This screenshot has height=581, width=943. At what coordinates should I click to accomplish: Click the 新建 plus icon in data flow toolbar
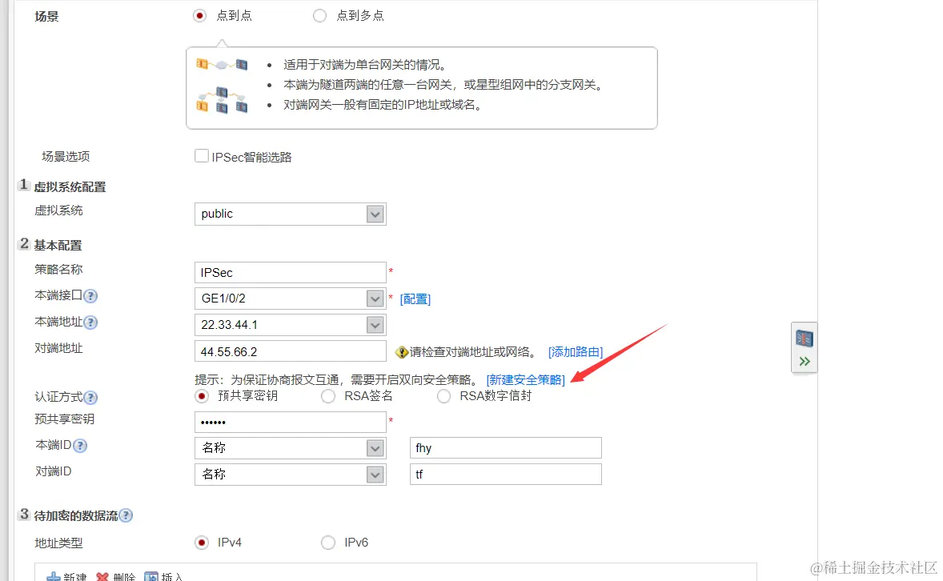pyautogui.click(x=54, y=577)
